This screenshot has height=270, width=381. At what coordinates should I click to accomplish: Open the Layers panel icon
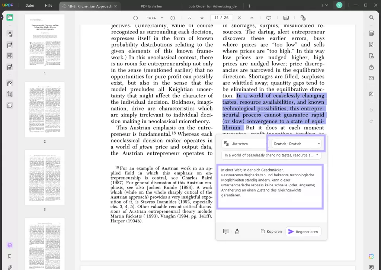(x=10, y=245)
